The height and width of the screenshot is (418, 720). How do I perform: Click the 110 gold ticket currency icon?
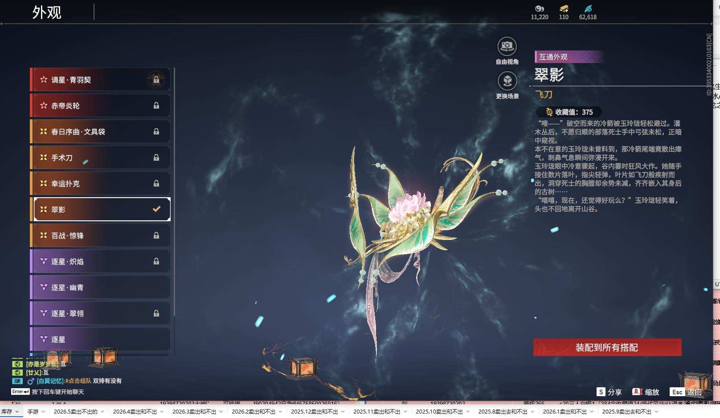(564, 8)
